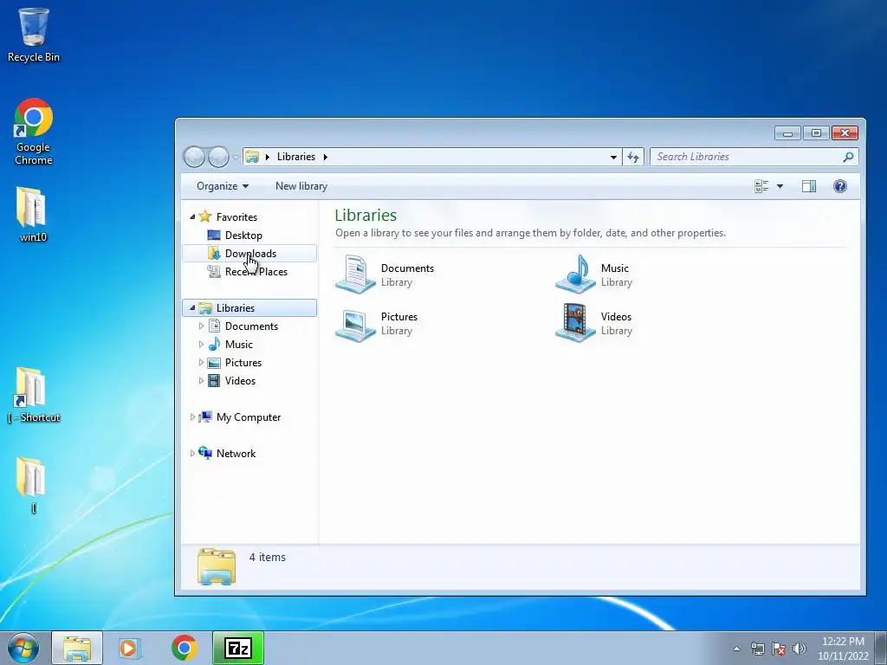The height and width of the screenshot is (665, 887).
Task: Click the Libraries folder icon in the address bar
Action: point(252,157)
